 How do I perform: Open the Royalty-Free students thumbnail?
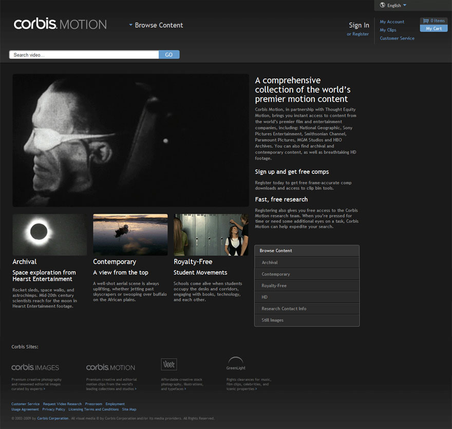[x=211, y=235]
